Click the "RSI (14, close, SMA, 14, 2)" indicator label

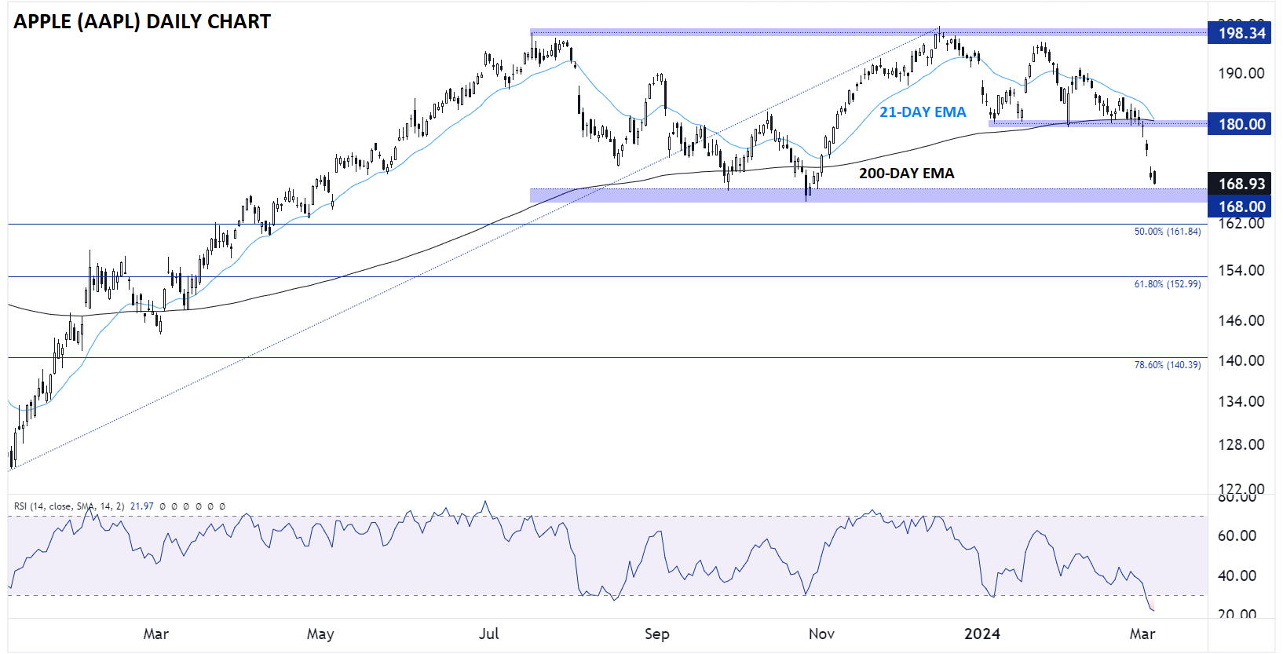point(69,506)
